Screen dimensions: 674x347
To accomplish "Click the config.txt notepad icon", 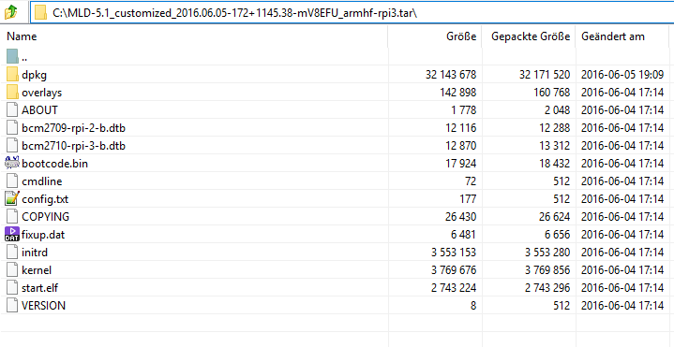I will [12, 198].
